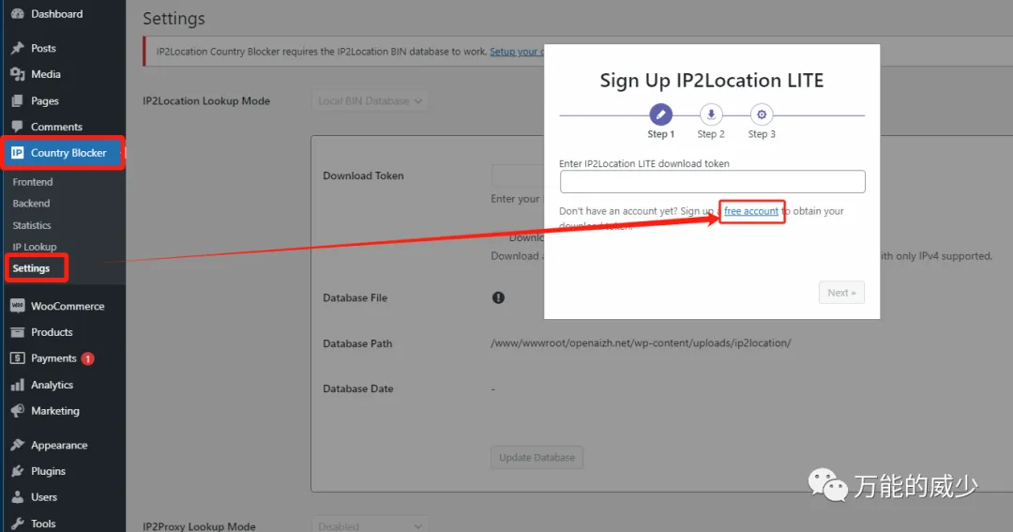The width and height of the screenshot is (1013, 532).
Task: Open the Backend submenu
Action: (31, 203)
